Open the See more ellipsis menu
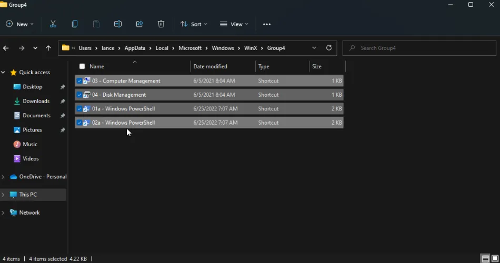The image size is (500, 263). coord(267,24)
